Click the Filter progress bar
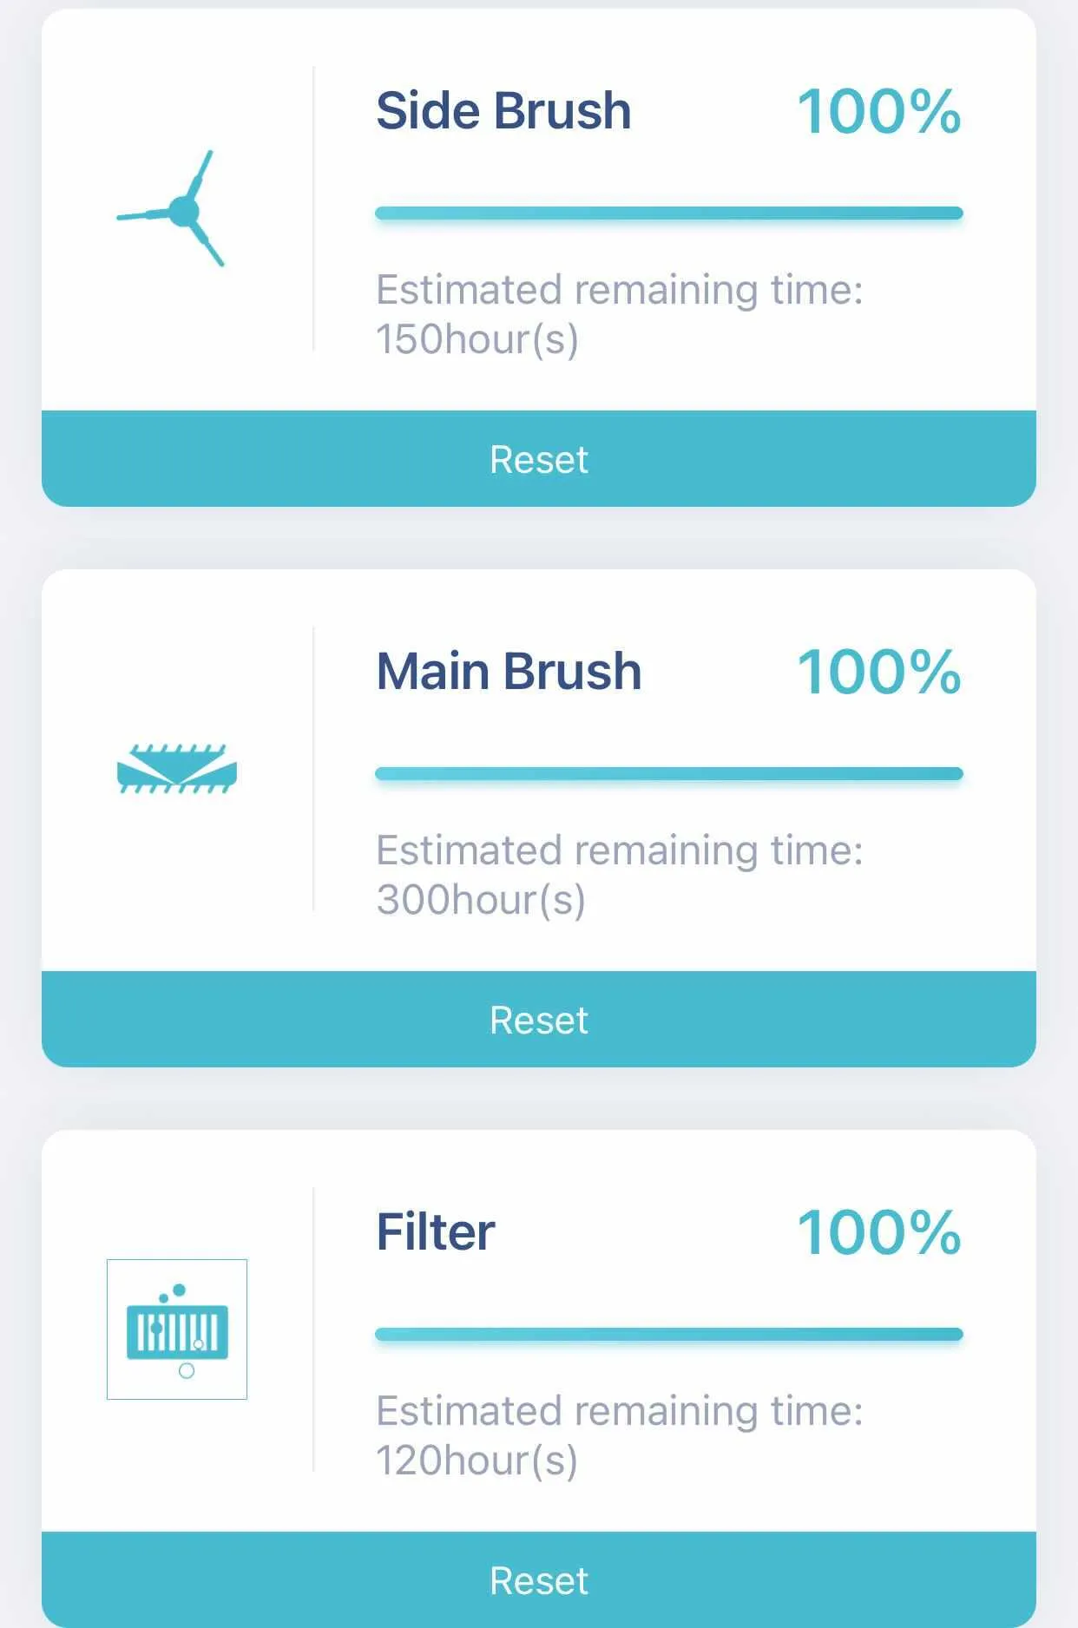This screenshot has width=1078, height=1628. [x=668, y=1335]
